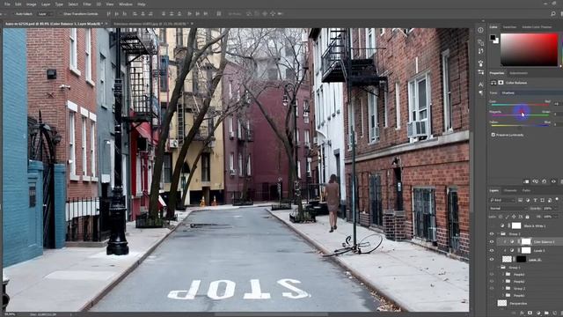
Task: Click the layer mask icon in Properties
Action: click(501, 83)
